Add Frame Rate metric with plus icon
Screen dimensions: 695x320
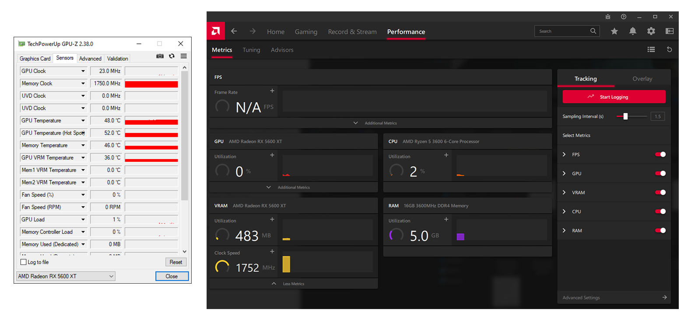click(x=272, y=91)
